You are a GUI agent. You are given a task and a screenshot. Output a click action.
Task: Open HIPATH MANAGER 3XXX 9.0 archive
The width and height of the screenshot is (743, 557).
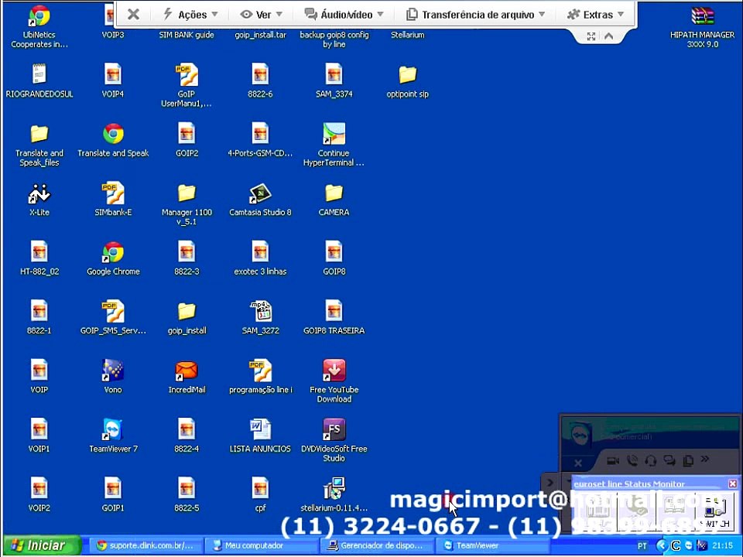[x=702, y=17]
